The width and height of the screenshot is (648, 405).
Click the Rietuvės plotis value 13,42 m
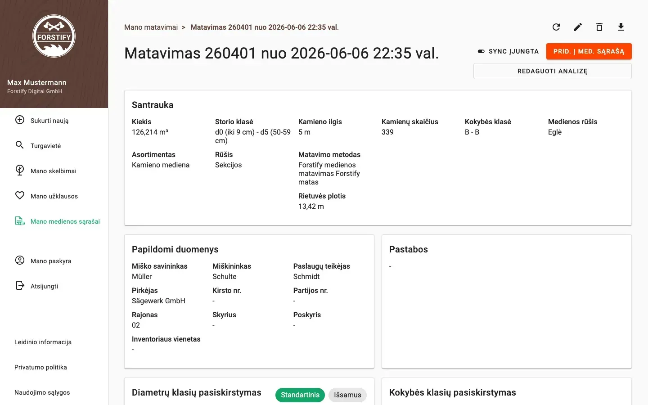click(x=311, y=207)
